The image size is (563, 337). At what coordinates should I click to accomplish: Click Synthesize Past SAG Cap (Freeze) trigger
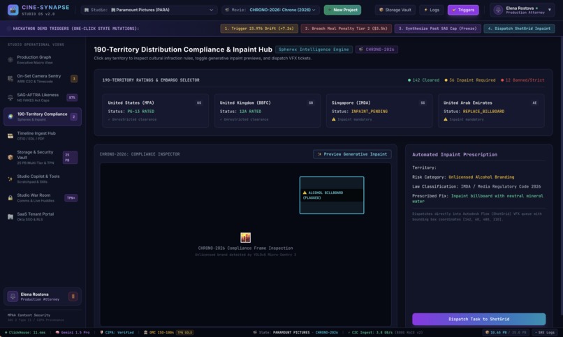tap(437, 29)
